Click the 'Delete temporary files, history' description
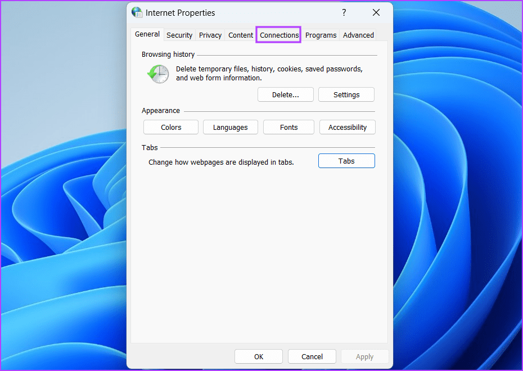 click(269, 73)
